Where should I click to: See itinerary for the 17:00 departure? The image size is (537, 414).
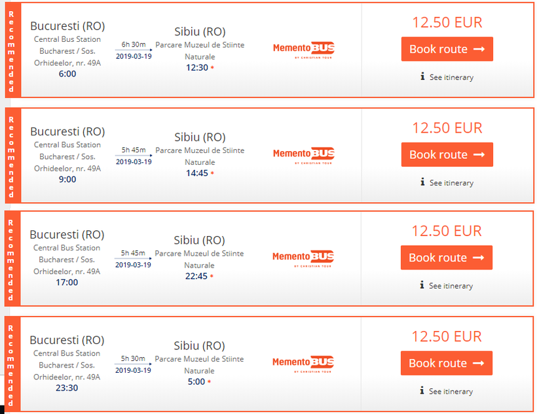click(451, 286)
